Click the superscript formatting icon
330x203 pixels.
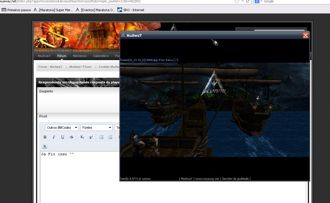(91, 137)
